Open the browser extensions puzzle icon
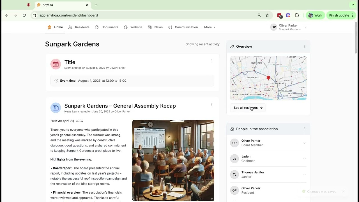The width and height of the screenshot is (359, 202). click(x=297, y=15)
